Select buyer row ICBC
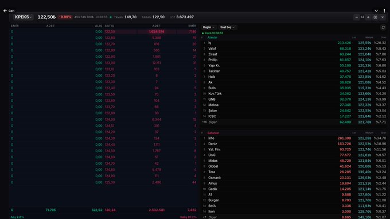Viewport: 390px width, 219px height. (294, 116)
